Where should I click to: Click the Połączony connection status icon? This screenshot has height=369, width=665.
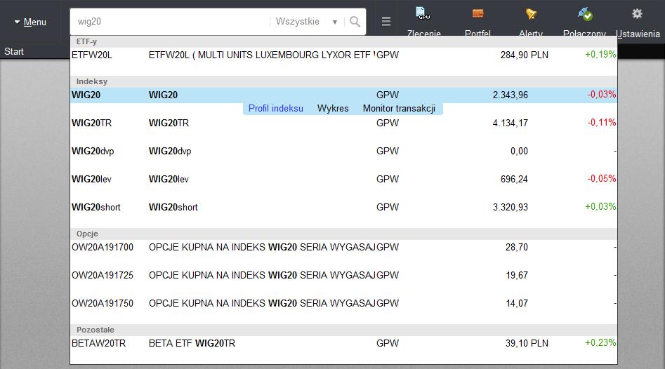coord(585,14)
